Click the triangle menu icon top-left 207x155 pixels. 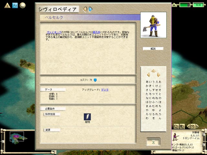click(x=6, y=5)
